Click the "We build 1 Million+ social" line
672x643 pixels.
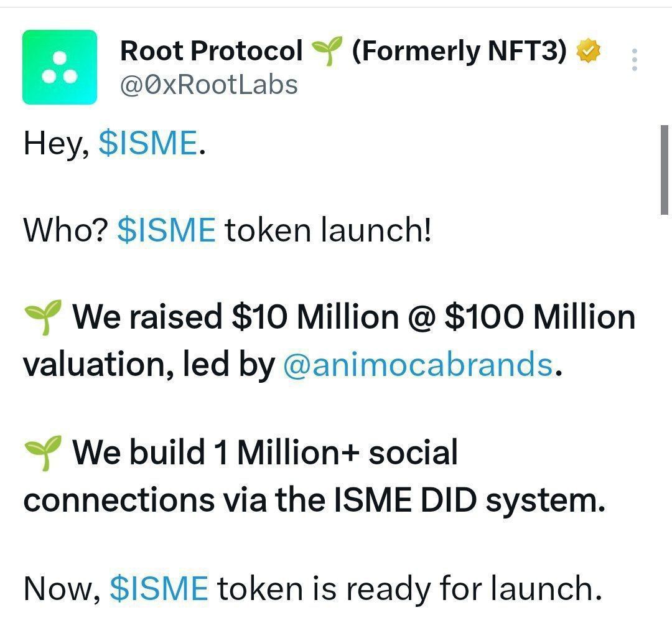point(264,453)
